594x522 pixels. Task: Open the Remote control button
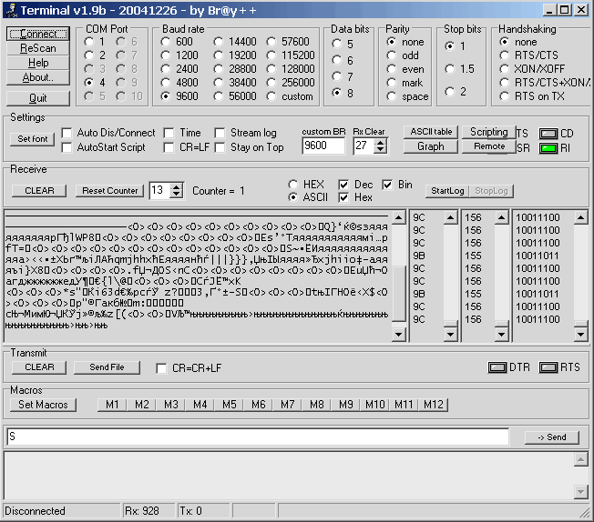(x=489, y=146)
